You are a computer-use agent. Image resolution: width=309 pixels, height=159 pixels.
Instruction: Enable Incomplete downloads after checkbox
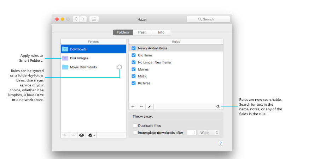tap(135, 133)
